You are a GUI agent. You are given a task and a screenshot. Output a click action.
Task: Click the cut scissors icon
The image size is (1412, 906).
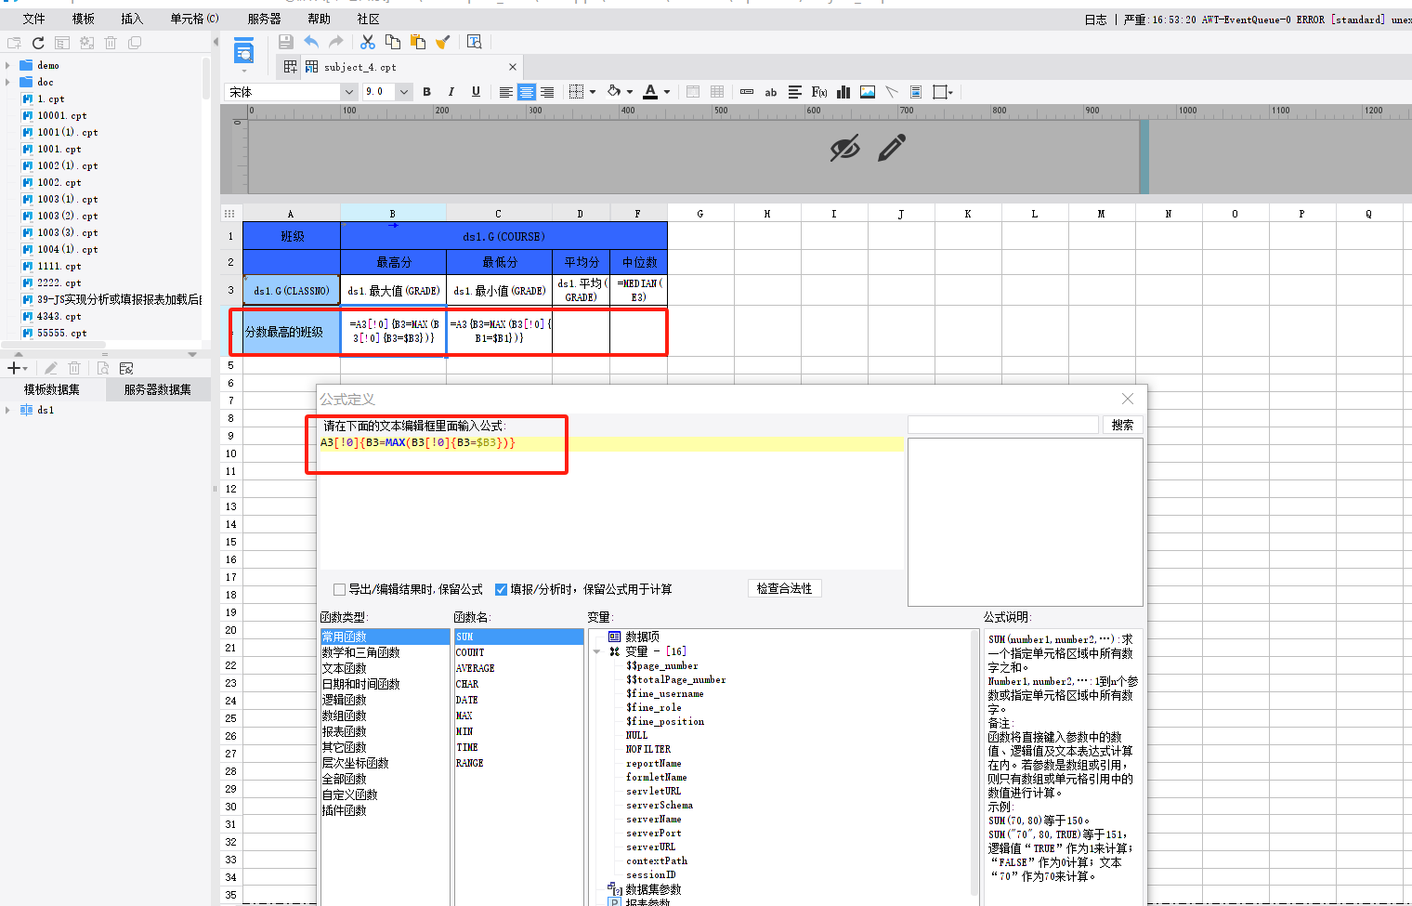click(368, 42)
